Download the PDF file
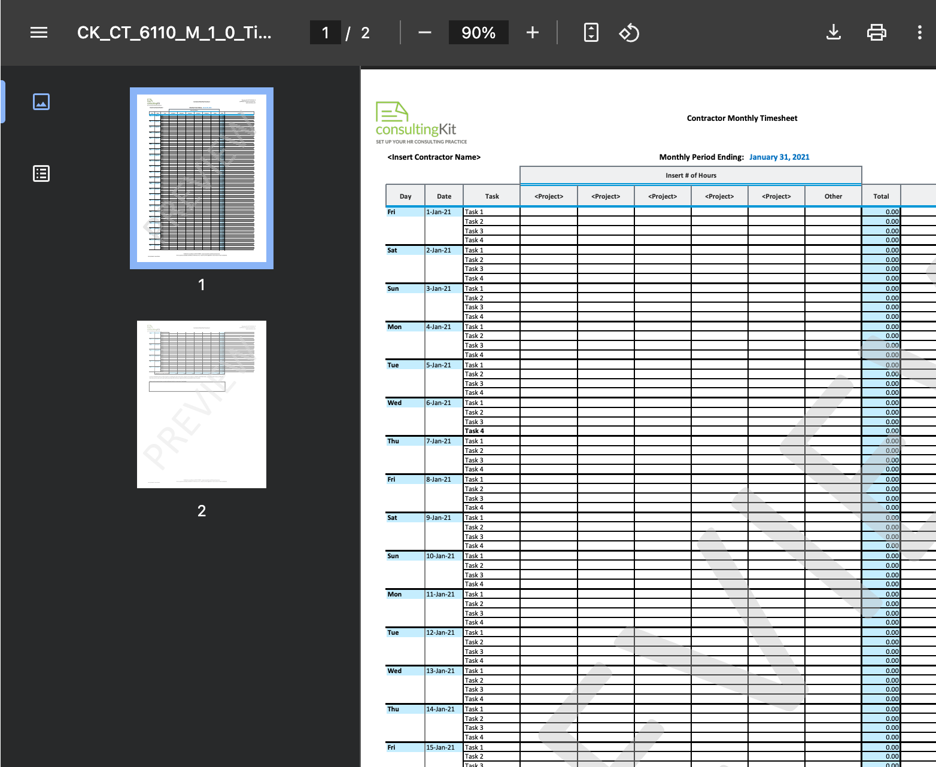The height and width of the screenshot is (767, 936). point(833,32)
